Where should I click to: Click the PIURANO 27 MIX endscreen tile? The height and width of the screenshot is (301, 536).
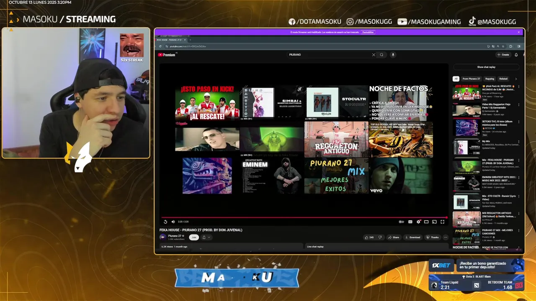[x=336, y=176]
